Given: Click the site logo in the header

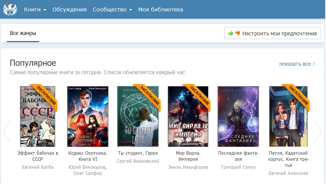Looking at the screenshot, I should 10,9.
